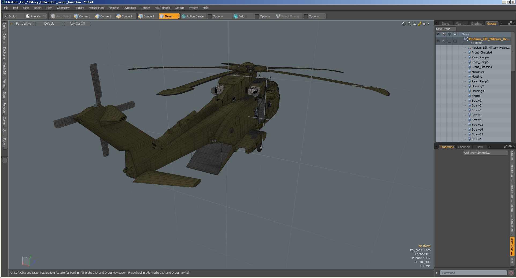Toggle the Options checkbox after Select Through
The image size is (516, 278).
305,16
